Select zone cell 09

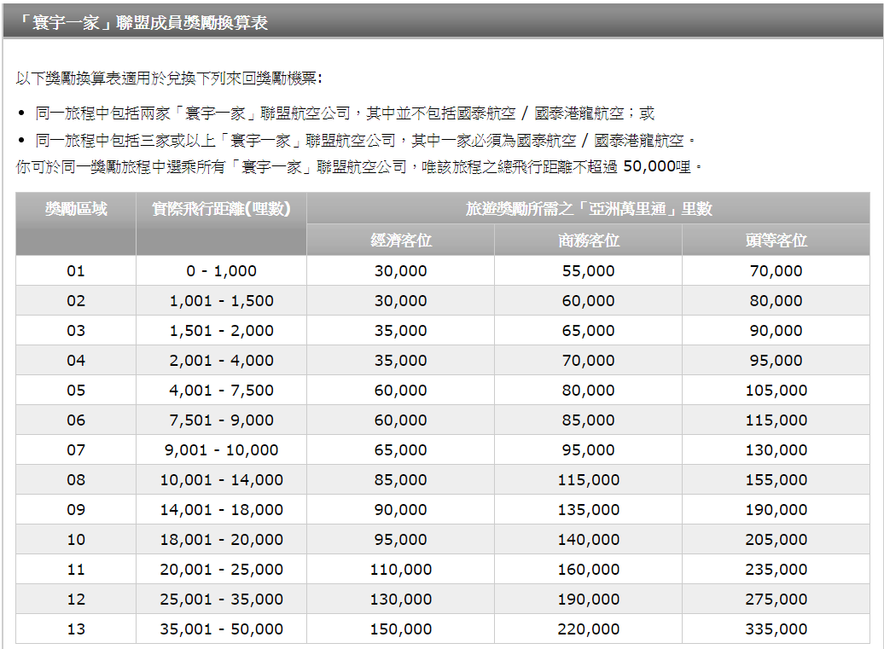coord(76,510)
